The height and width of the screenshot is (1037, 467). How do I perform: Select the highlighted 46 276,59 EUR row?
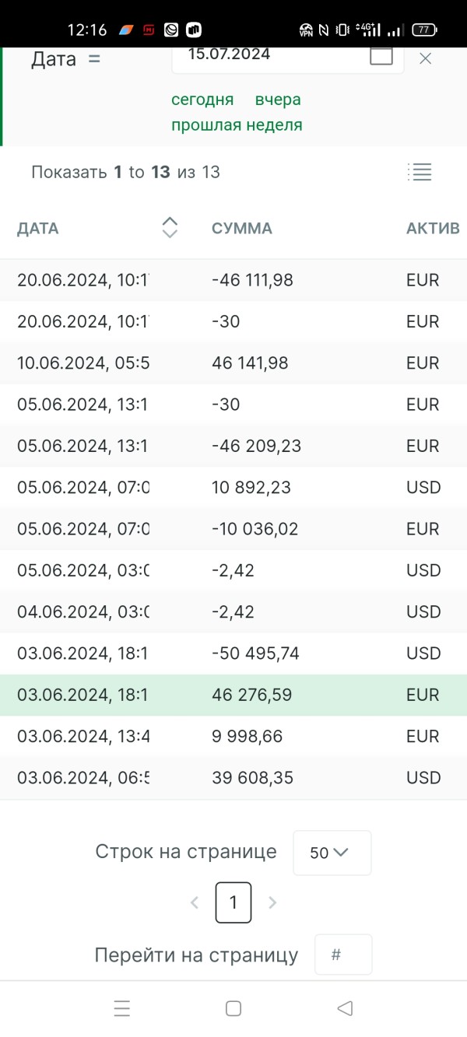[x=251, y=695]
